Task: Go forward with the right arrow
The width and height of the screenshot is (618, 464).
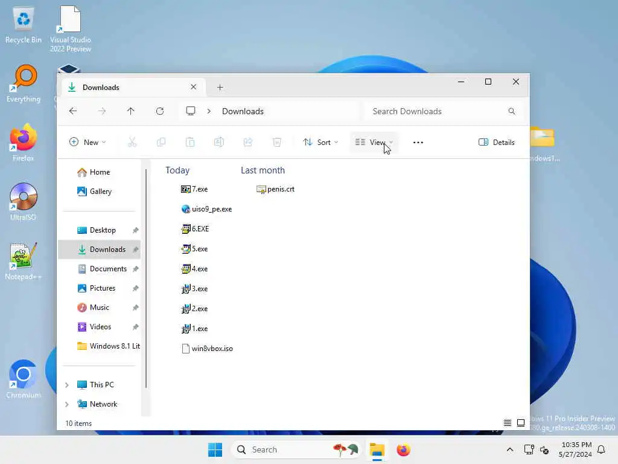Action: 101,111
